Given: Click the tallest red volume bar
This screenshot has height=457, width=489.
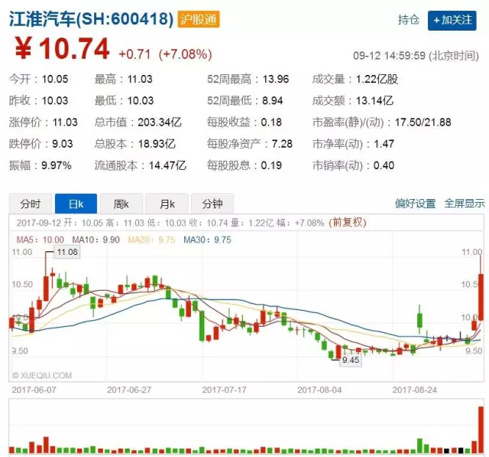Looking at the screenshot, I should pyautogui.click(x=481, y=429).
